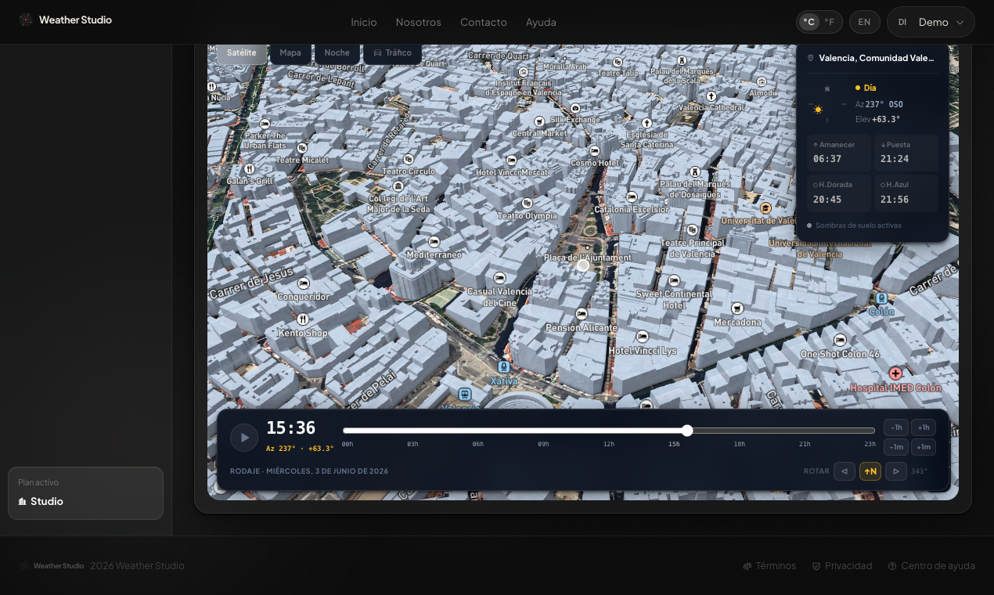Image resolution: width=994 pixels, height=595 pixels.
Task: Open Centro de ayuda link
Action: (931, 566)
